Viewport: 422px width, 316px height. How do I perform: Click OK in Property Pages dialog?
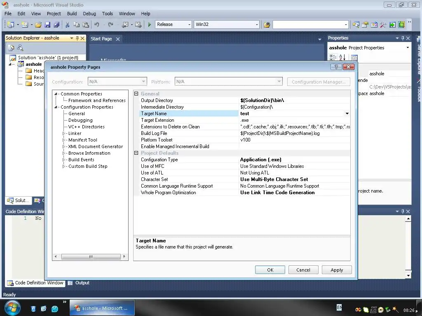(270, 270)
